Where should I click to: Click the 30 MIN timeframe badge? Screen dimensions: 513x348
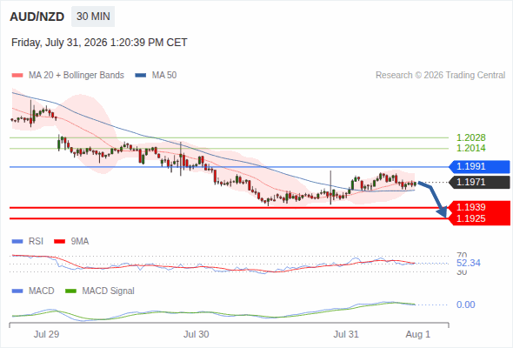(93, 17)
